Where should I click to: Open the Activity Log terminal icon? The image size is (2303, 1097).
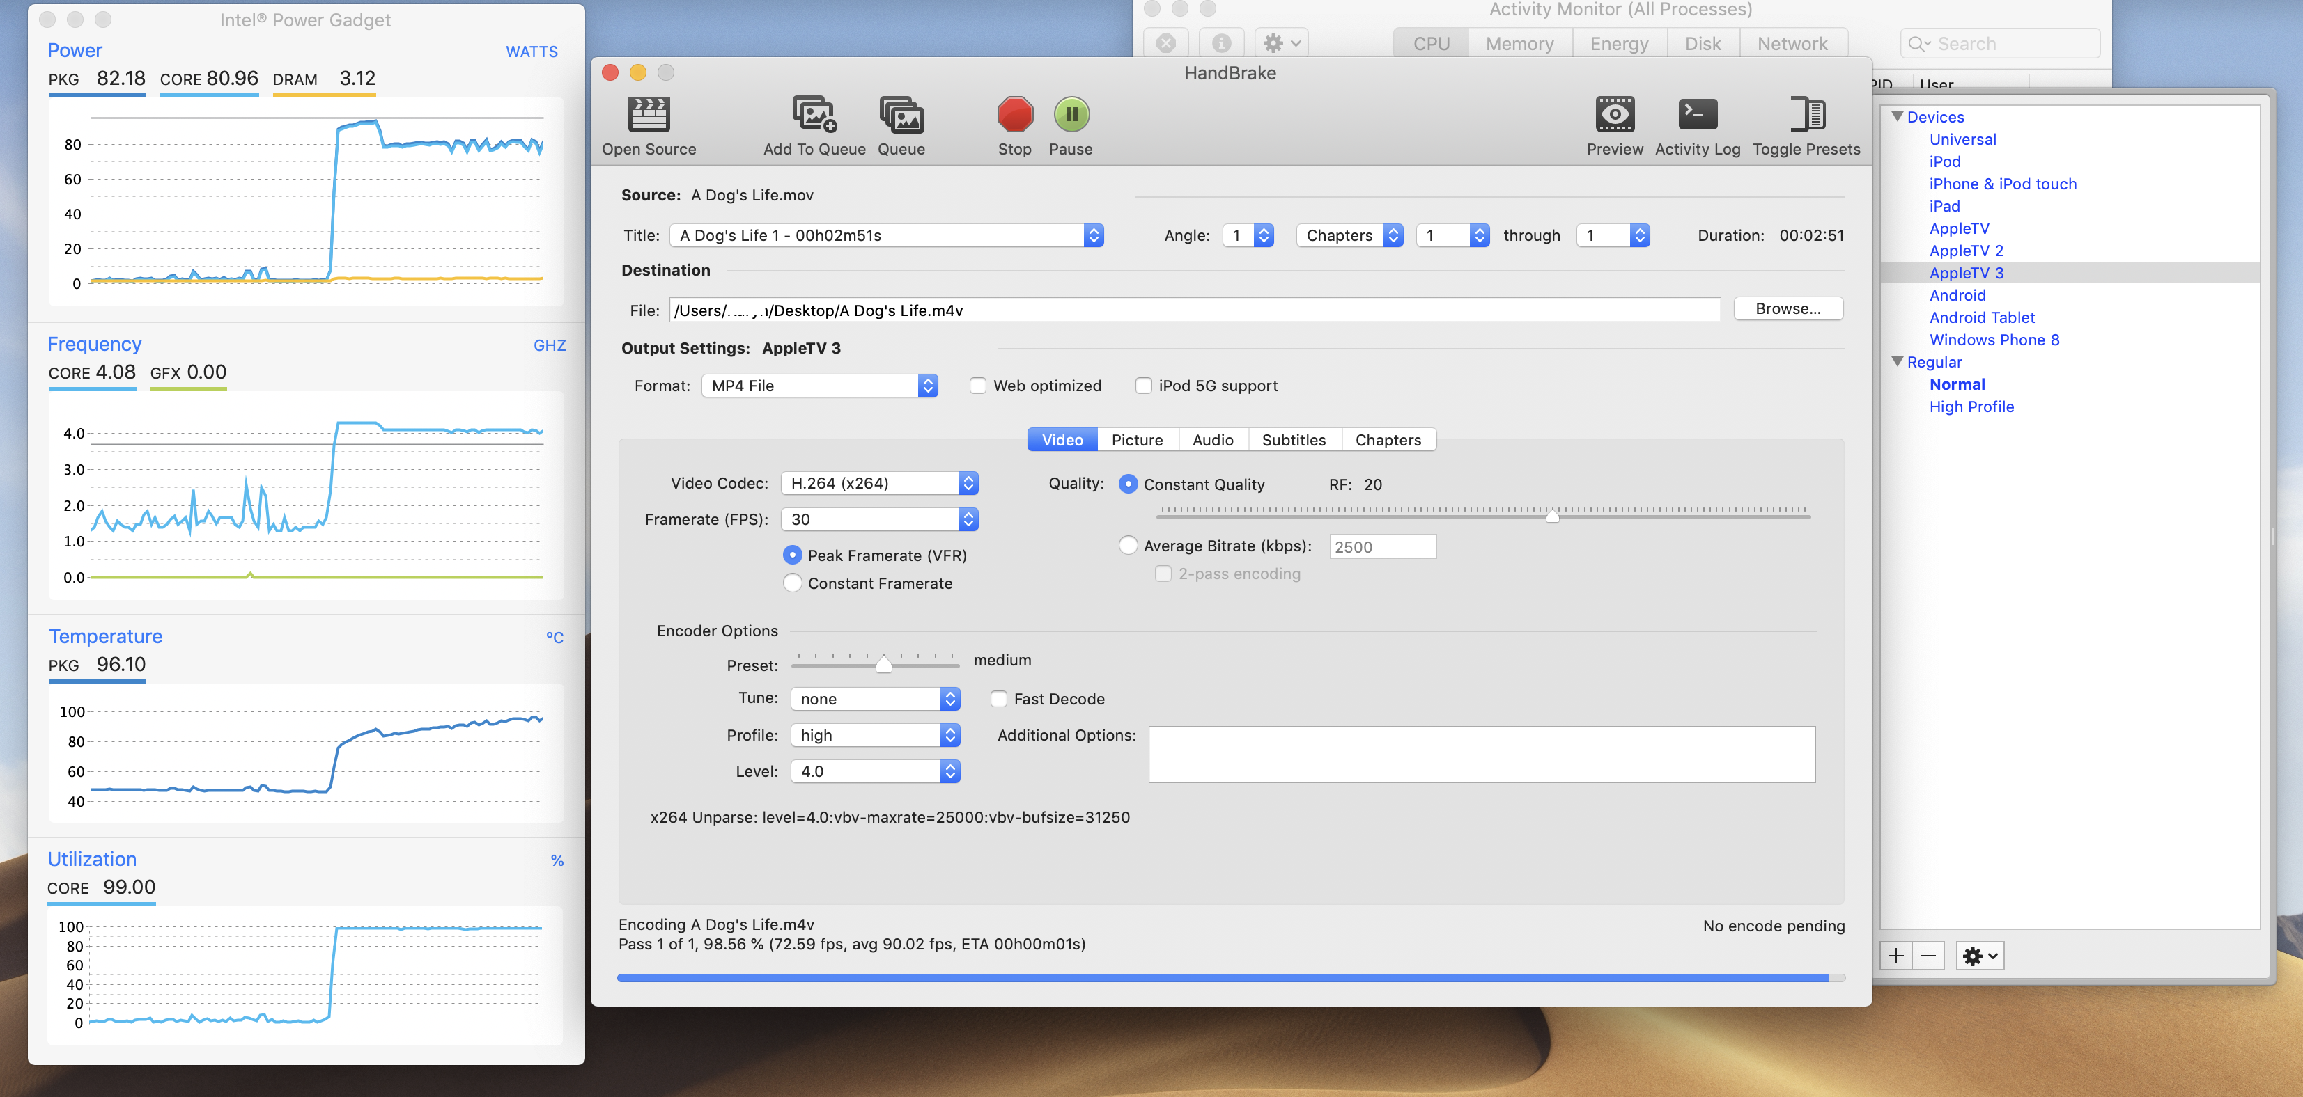(1697, 114)
